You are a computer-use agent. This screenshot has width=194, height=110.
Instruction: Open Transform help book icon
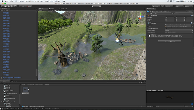tap(191, 15)
